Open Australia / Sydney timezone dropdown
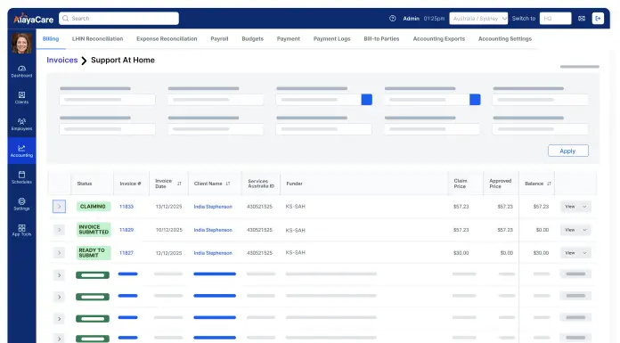 click(x=478, y=18)
